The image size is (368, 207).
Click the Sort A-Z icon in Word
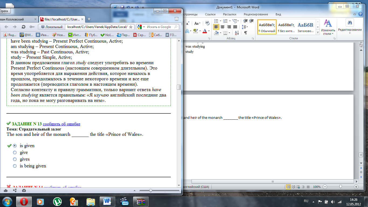[x=237, y=33]
